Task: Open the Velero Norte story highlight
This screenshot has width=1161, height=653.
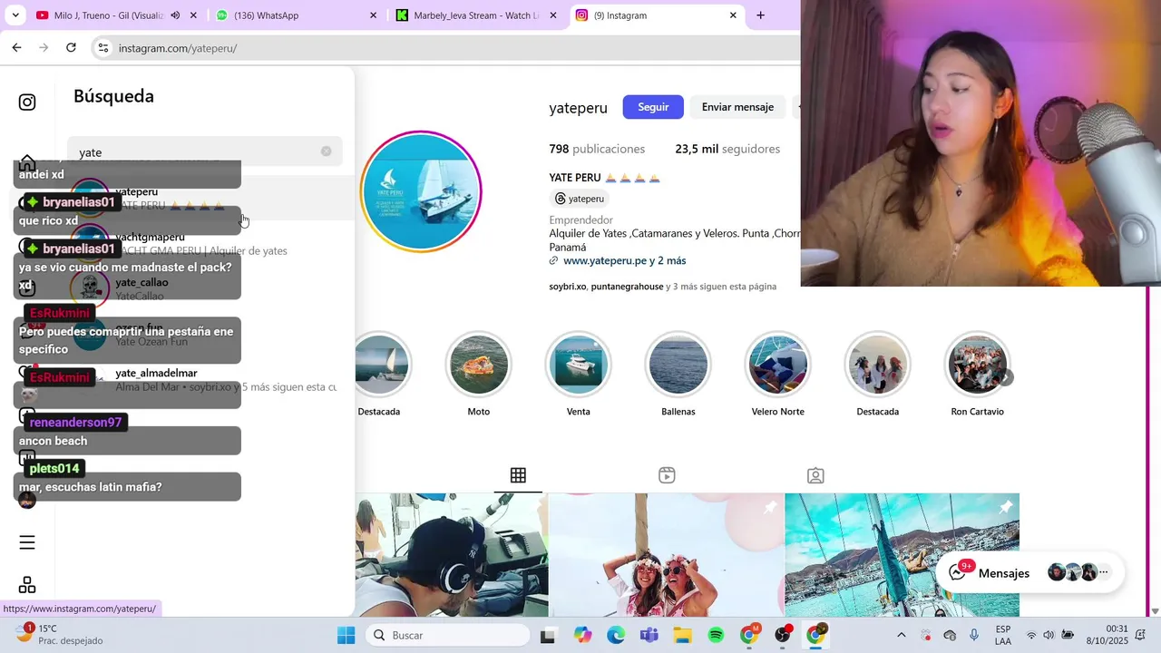Action: 778,365
